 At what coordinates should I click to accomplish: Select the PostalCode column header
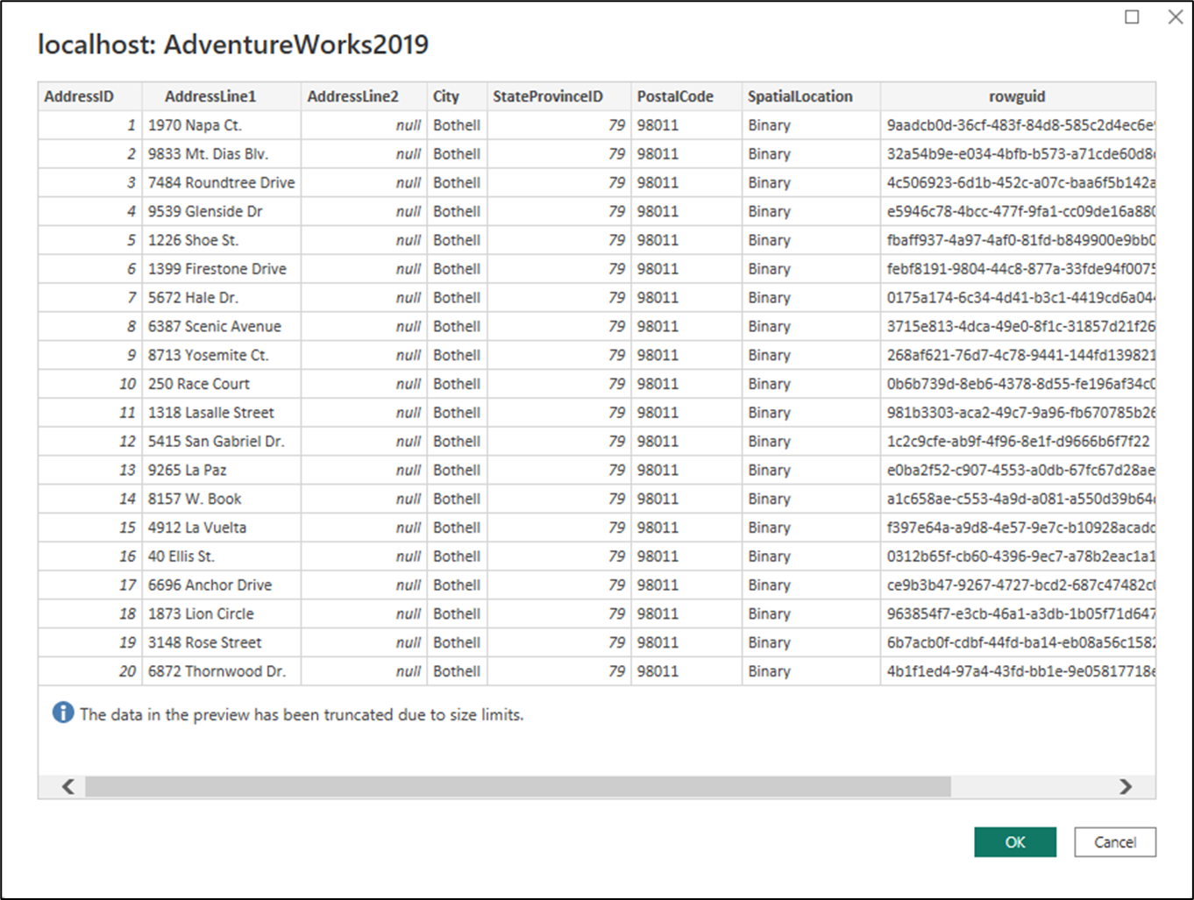coord(675,96)
